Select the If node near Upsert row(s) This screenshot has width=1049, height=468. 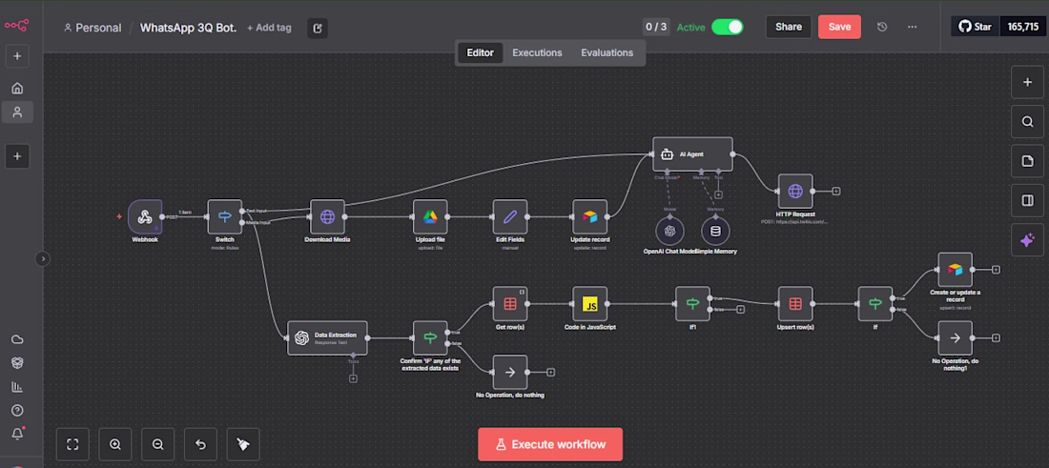pyautogui.click(x=875, y=303)
